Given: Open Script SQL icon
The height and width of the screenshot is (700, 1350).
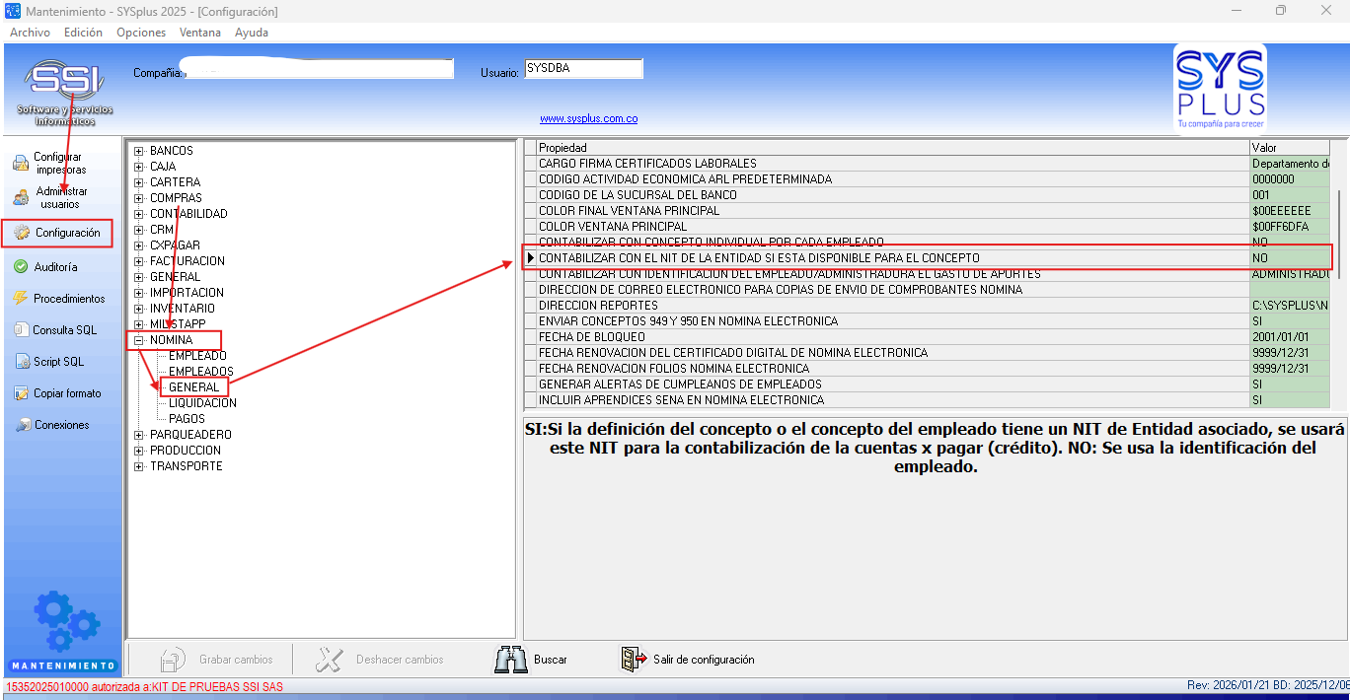Looking at the screenshot, I should tap(21, 362).
